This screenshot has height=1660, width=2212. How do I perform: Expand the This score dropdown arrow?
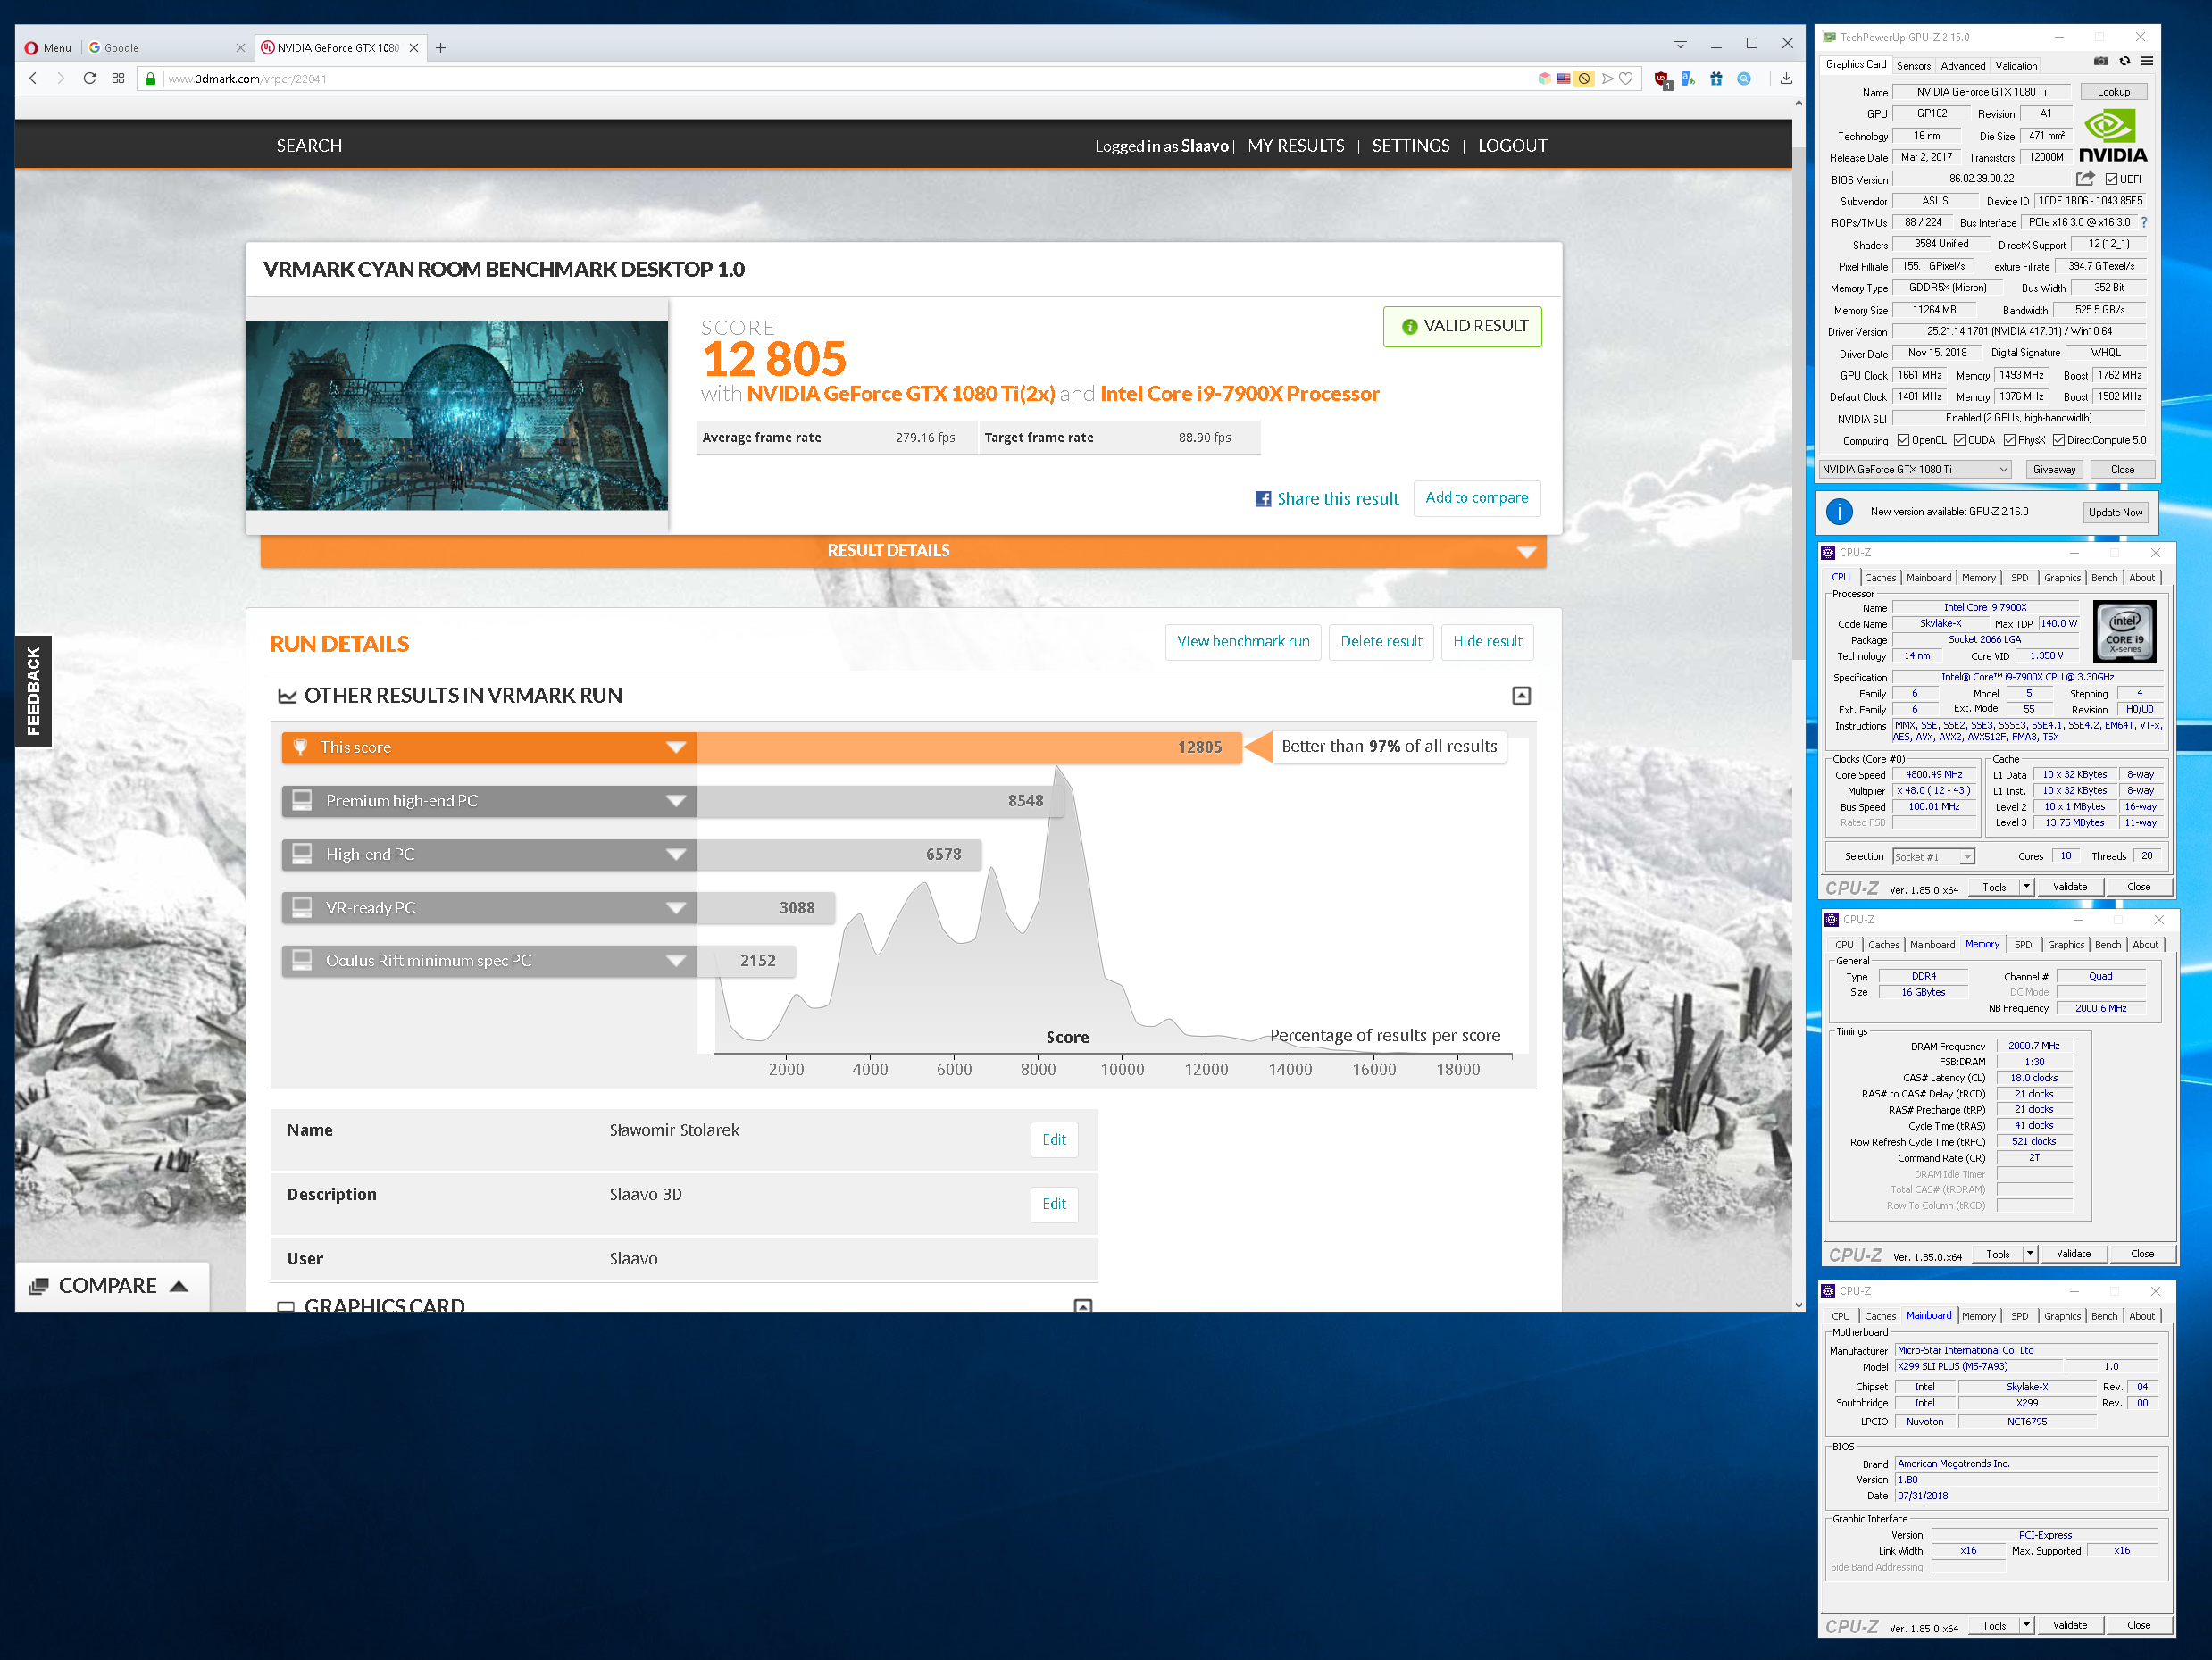pyautogui.click(x=676, y=747)
